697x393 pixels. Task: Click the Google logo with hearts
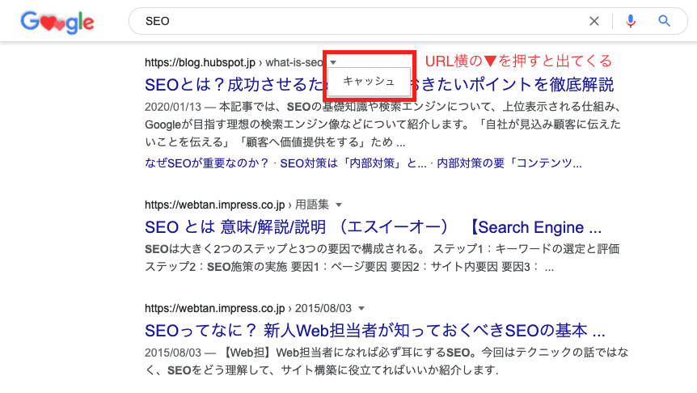tap(57, 22)
